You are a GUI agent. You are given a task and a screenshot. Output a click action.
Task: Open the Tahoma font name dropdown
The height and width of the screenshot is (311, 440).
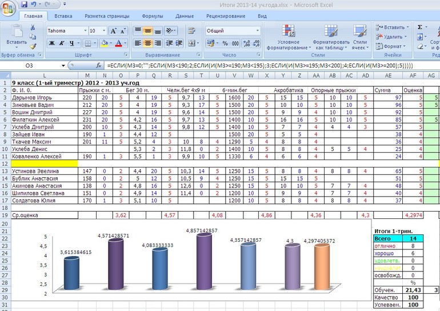[x=85, y=31]
